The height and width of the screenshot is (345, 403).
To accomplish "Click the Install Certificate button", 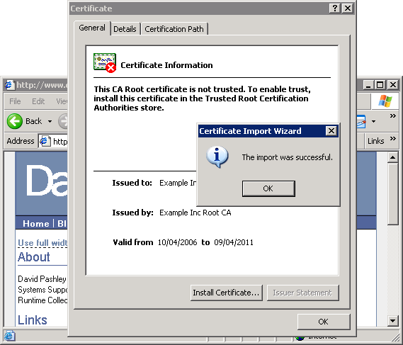I will pos(227,293).
